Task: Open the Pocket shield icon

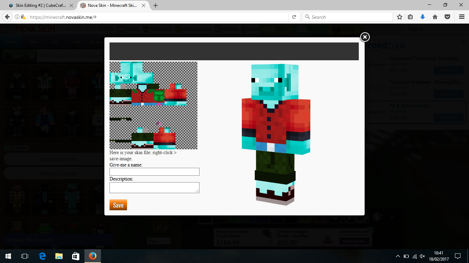Action: pyautogui.click(x=447, y=17)
